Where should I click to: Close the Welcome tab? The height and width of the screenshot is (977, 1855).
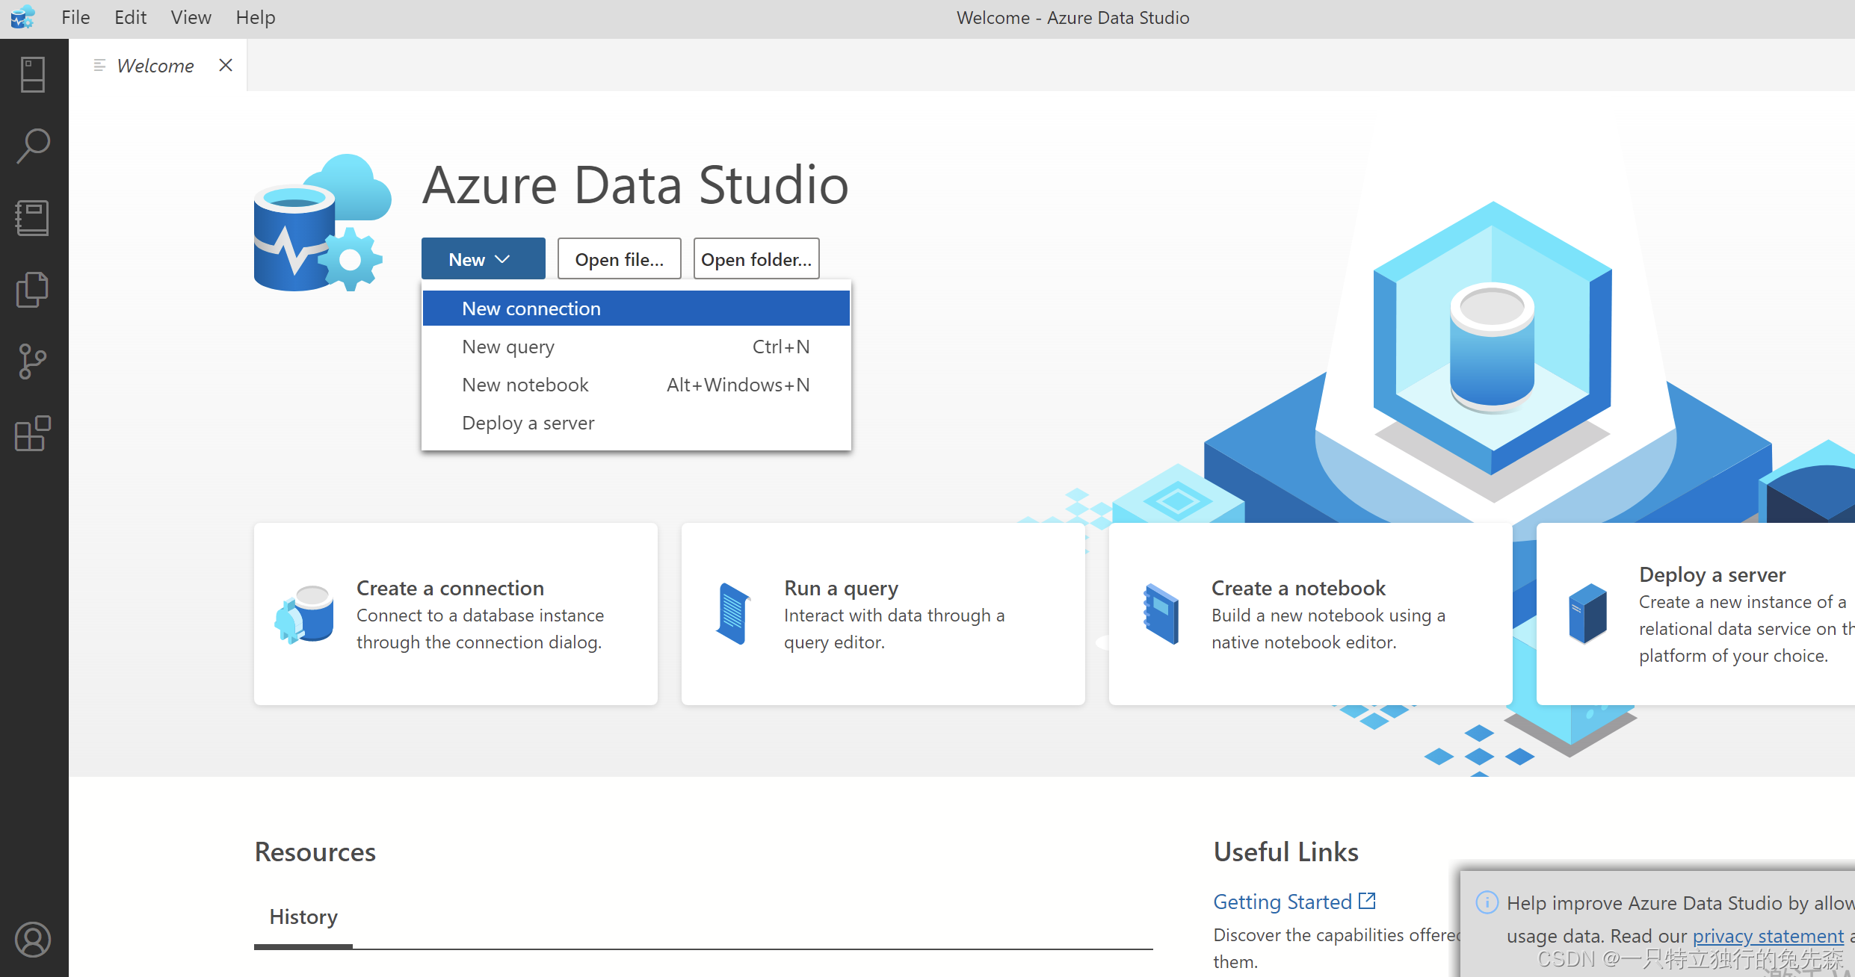point(226,66)
